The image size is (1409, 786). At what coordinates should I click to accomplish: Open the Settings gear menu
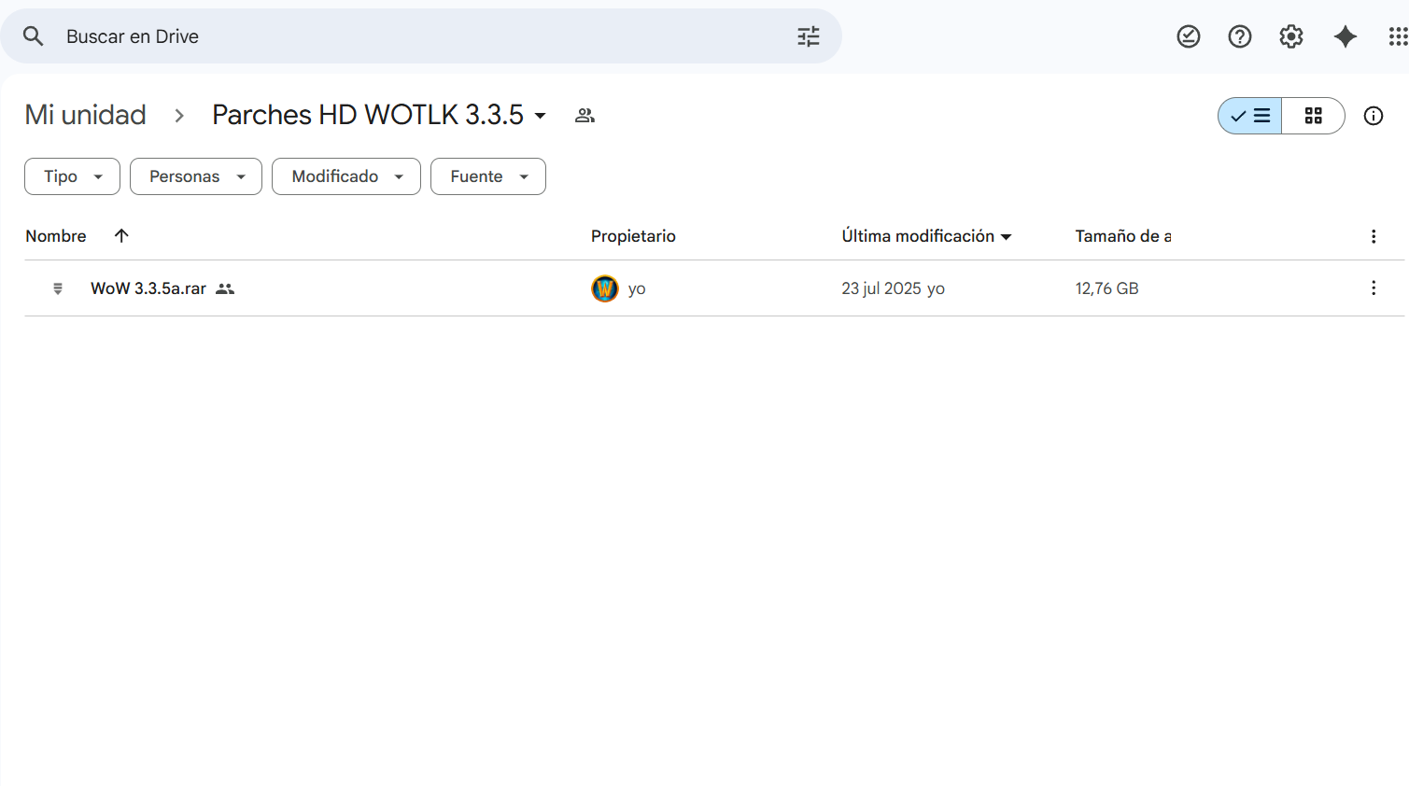point(1290,36)
